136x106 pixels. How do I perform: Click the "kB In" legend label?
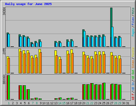tap(133, 86)
